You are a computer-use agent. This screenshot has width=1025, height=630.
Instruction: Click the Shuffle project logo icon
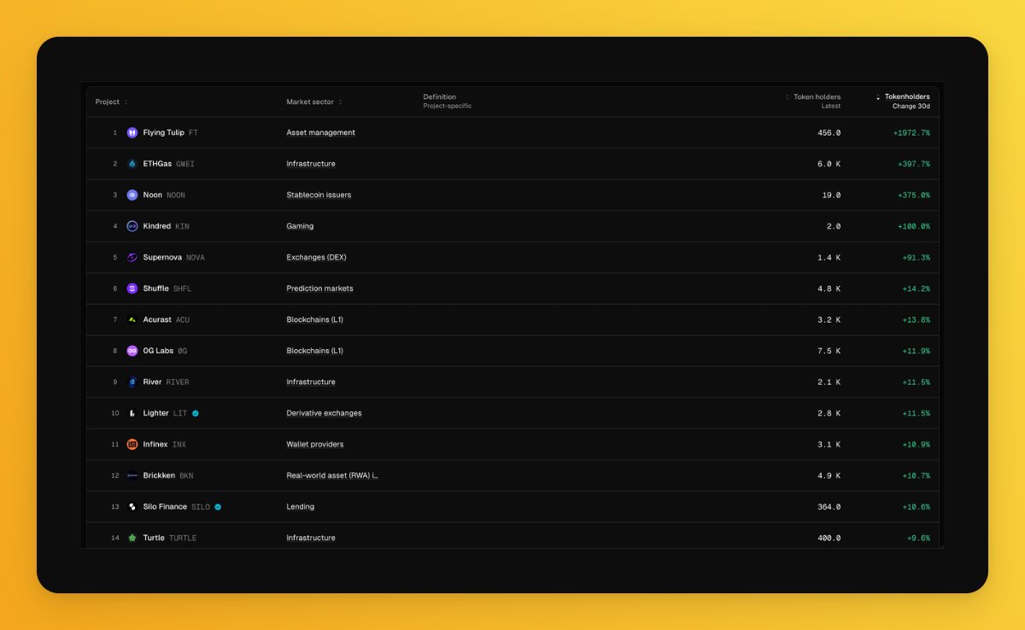coord(132,289)
